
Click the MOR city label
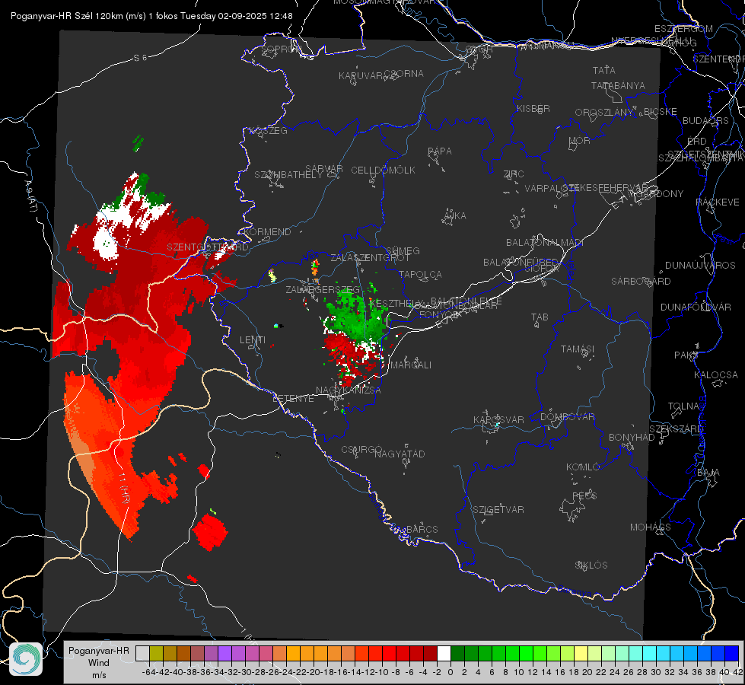(580, 140)
